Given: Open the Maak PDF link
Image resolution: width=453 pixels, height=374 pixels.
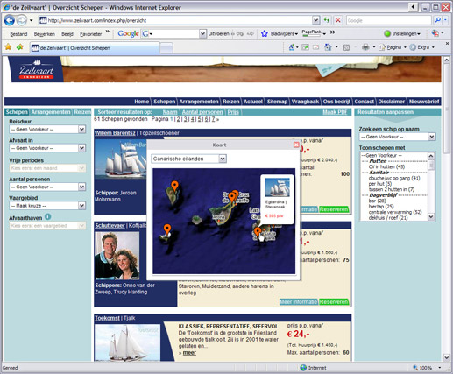Looking at the screenshot, I should (x=335, y=112).
